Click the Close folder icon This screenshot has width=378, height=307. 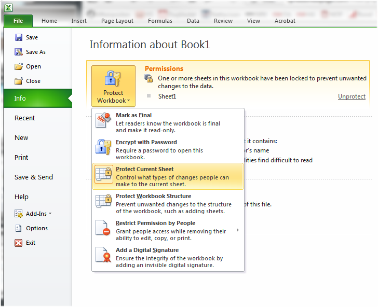[x=19, y=81]
